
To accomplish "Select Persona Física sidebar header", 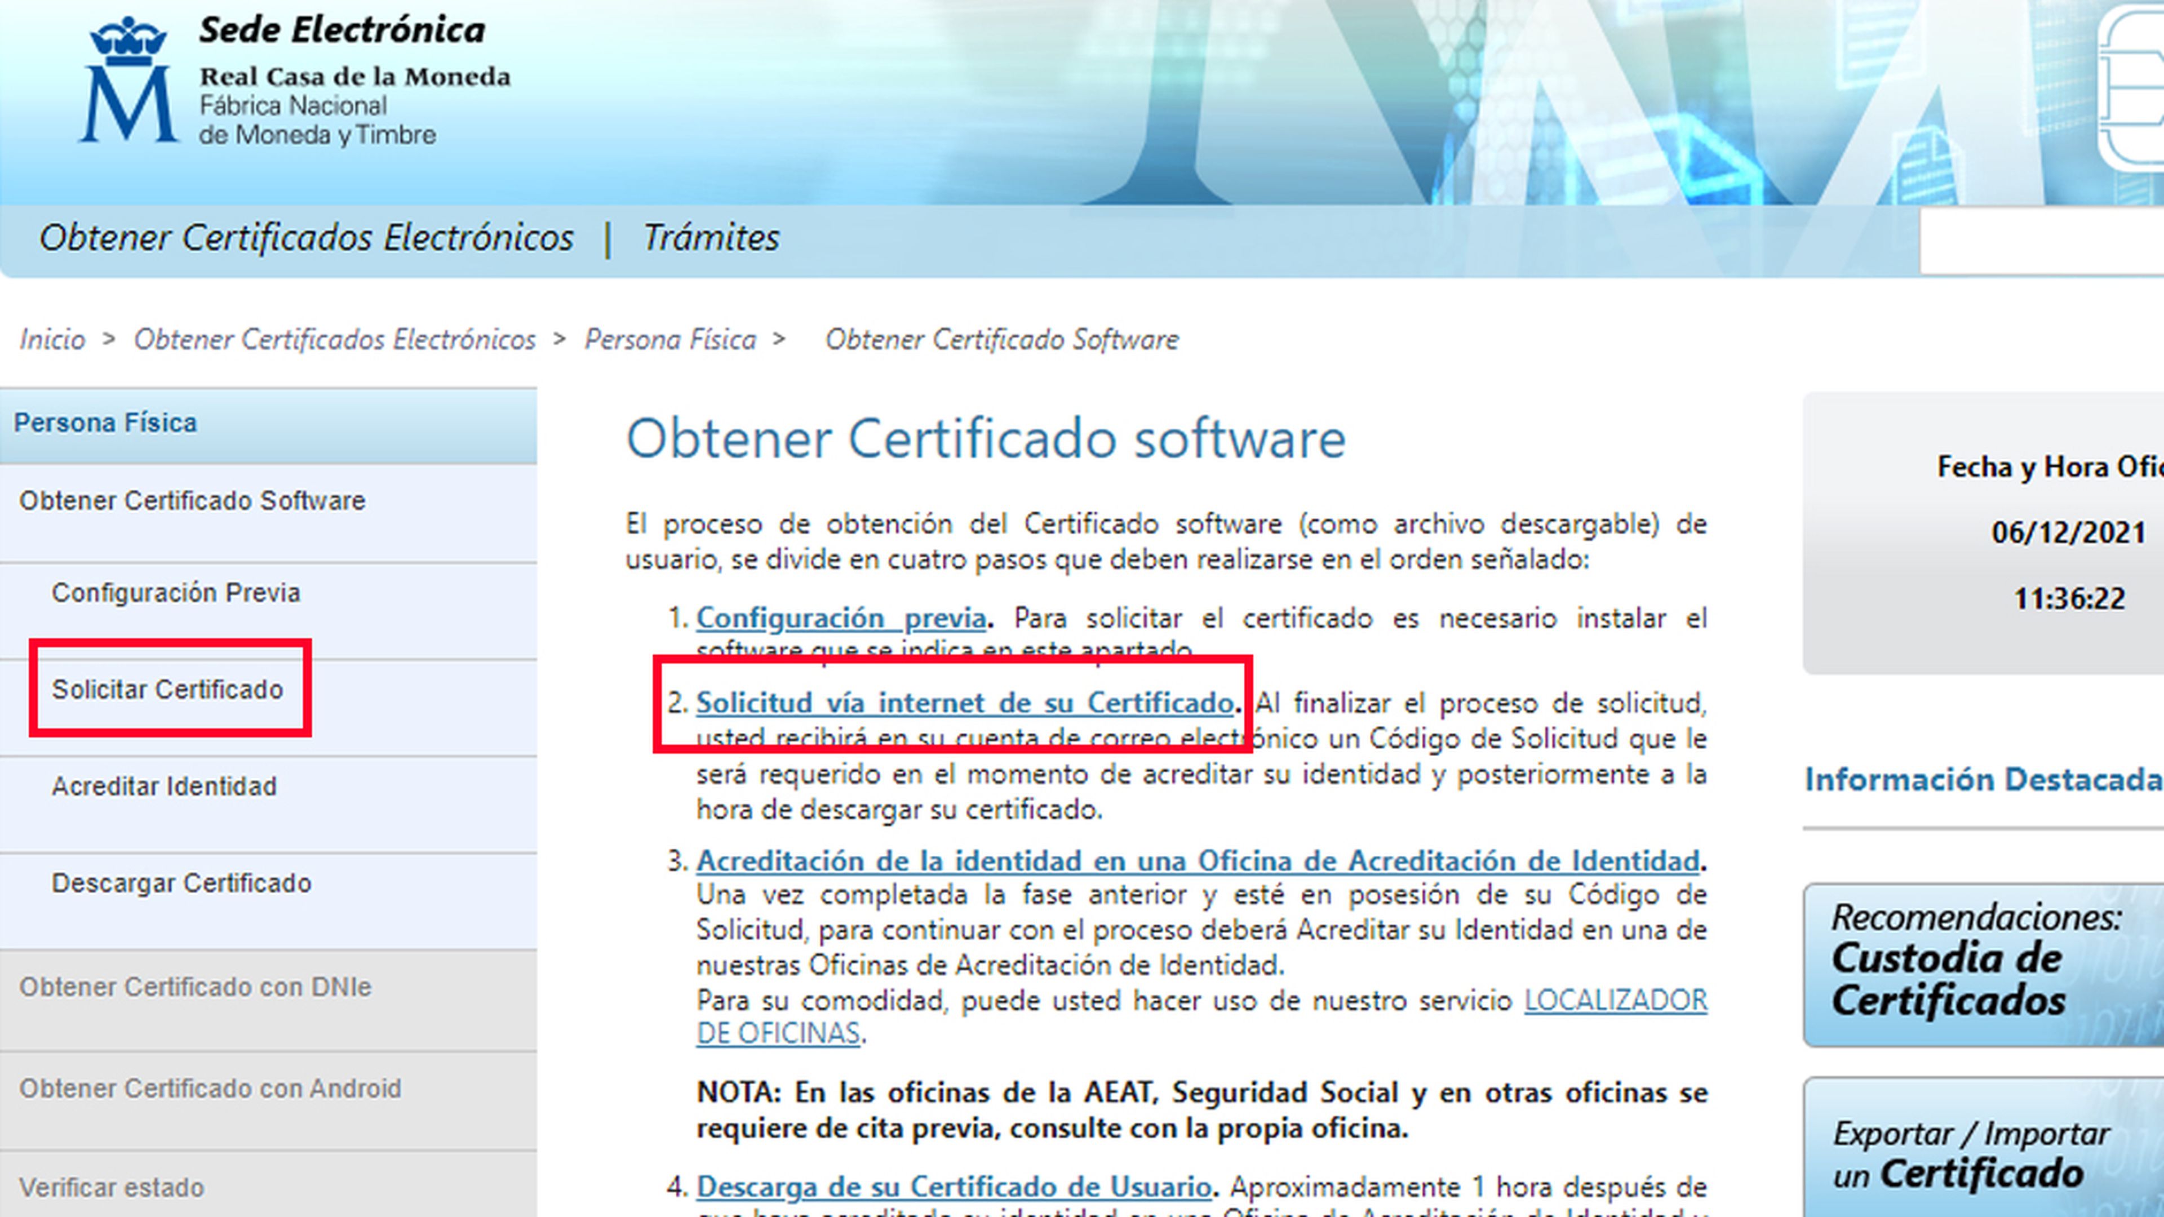I will pos(105,423).
